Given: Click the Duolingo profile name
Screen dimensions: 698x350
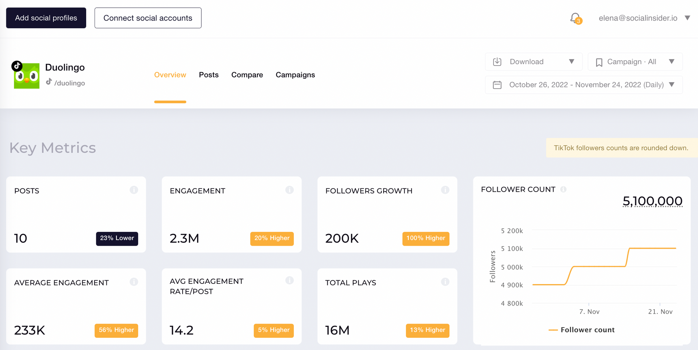Looking at the screenshot, I should pos(65,67).
